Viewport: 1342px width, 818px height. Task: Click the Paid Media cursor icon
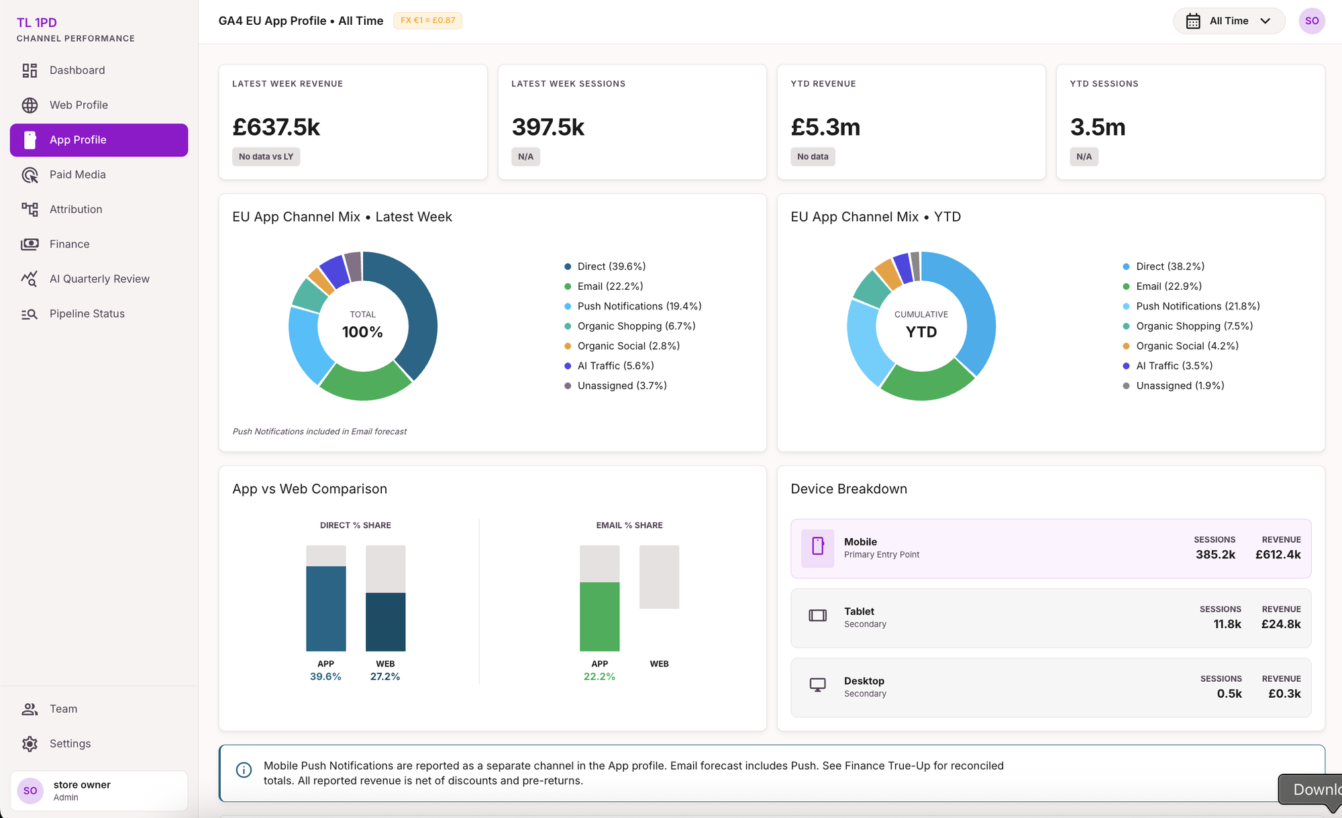(x=30, y=175)
